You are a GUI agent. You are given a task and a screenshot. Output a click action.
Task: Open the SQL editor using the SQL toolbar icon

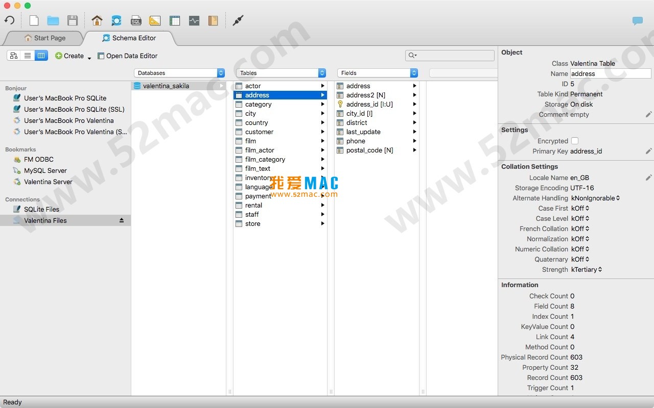coord(136,20)
